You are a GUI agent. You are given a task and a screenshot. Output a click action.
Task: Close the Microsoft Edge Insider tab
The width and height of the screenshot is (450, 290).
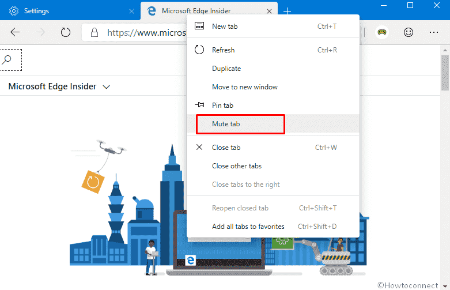pyautogui.click(x=269, y=11)
